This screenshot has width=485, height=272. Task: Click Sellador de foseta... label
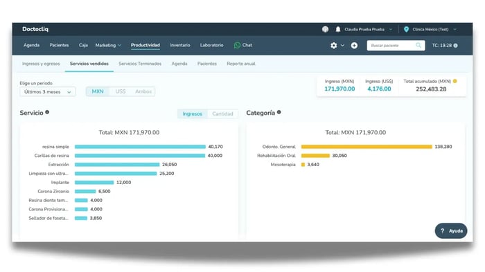pos(48,218)
